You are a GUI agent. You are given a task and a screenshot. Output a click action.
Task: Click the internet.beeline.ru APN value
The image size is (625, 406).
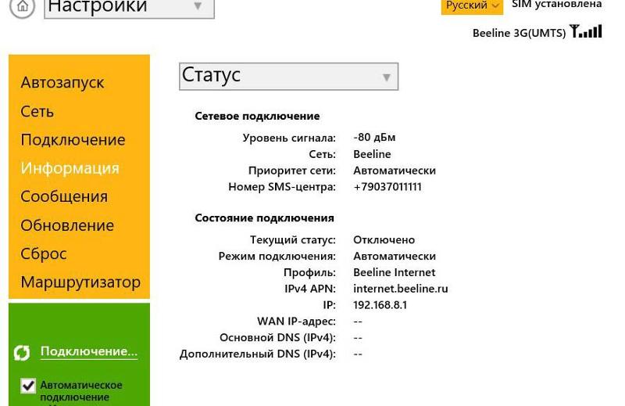point(401,289)
